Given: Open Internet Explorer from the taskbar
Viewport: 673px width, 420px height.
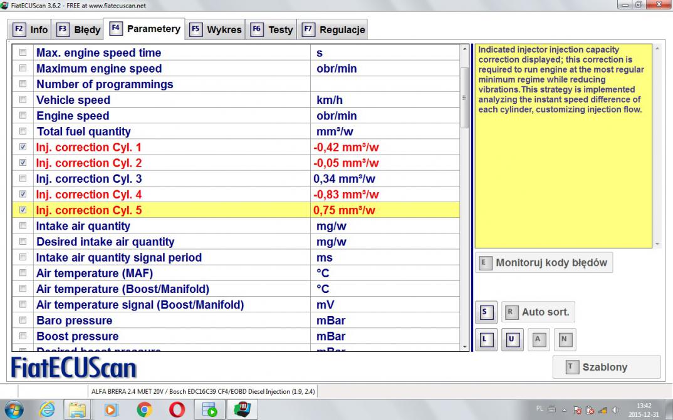Looking at the screenshot, I should [46, 410].
